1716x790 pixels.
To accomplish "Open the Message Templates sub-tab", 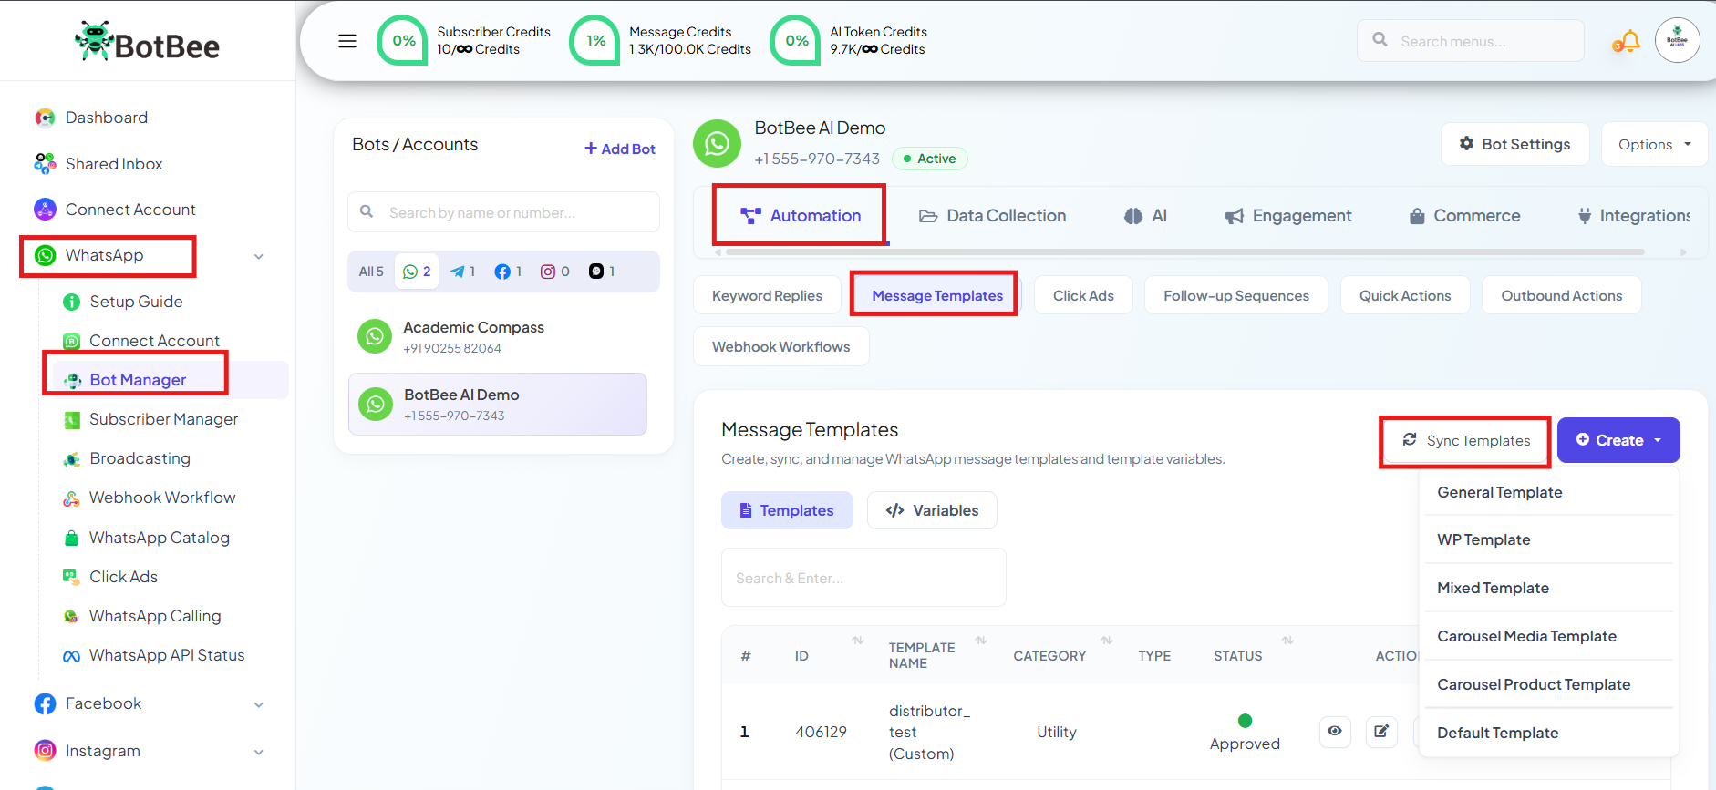I will (x=936, y=295).
